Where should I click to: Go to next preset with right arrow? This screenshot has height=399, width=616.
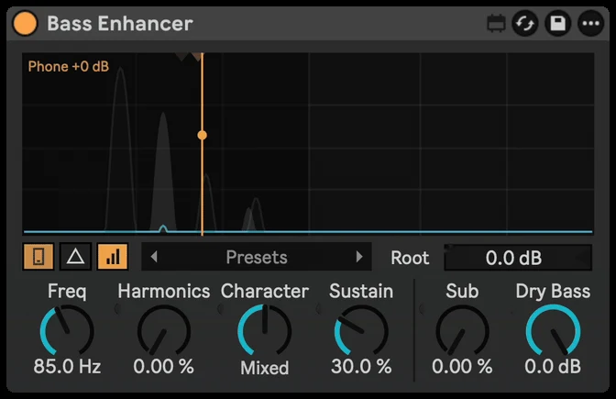pos(359,257)
